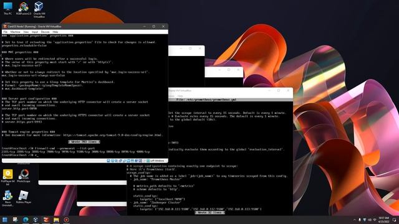Image resolution: width=399 pixels, height=224 pixels.
Task: Launch Microsoft Edge from the taskbar
Action: [x=26, y=220]
